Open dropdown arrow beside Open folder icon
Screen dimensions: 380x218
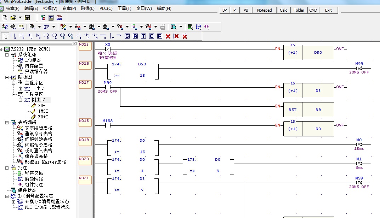click(20, 18)
